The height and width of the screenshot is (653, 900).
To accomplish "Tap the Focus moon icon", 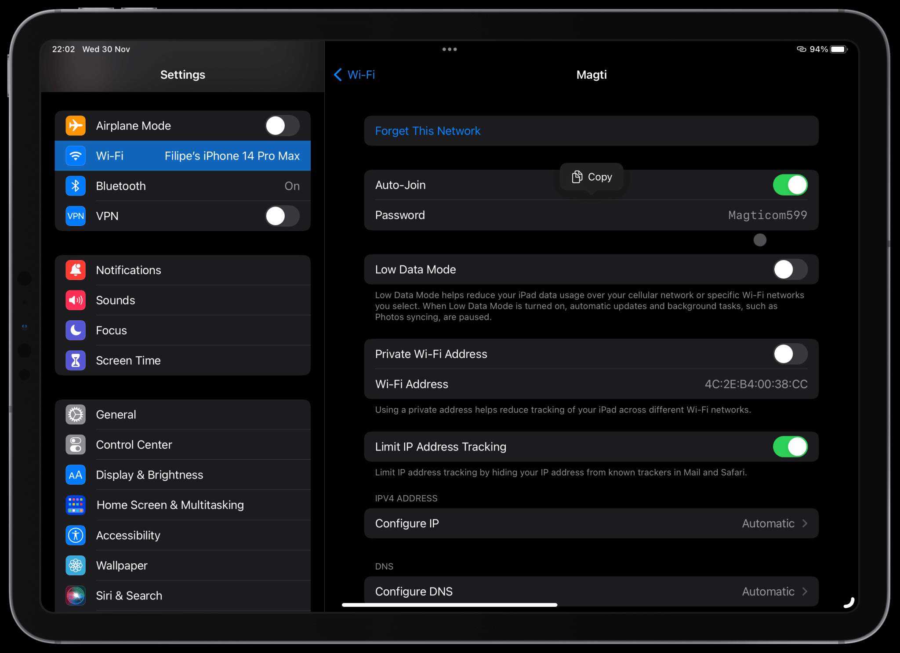I will click(76, 330).
